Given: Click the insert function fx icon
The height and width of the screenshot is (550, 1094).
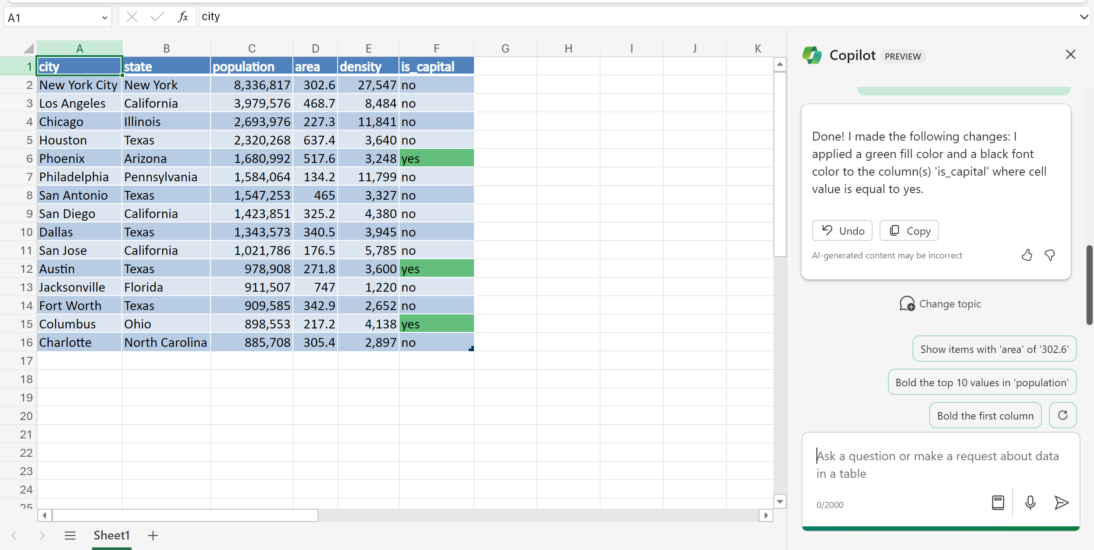Looking at the screenshot, I should click(183, 17).
